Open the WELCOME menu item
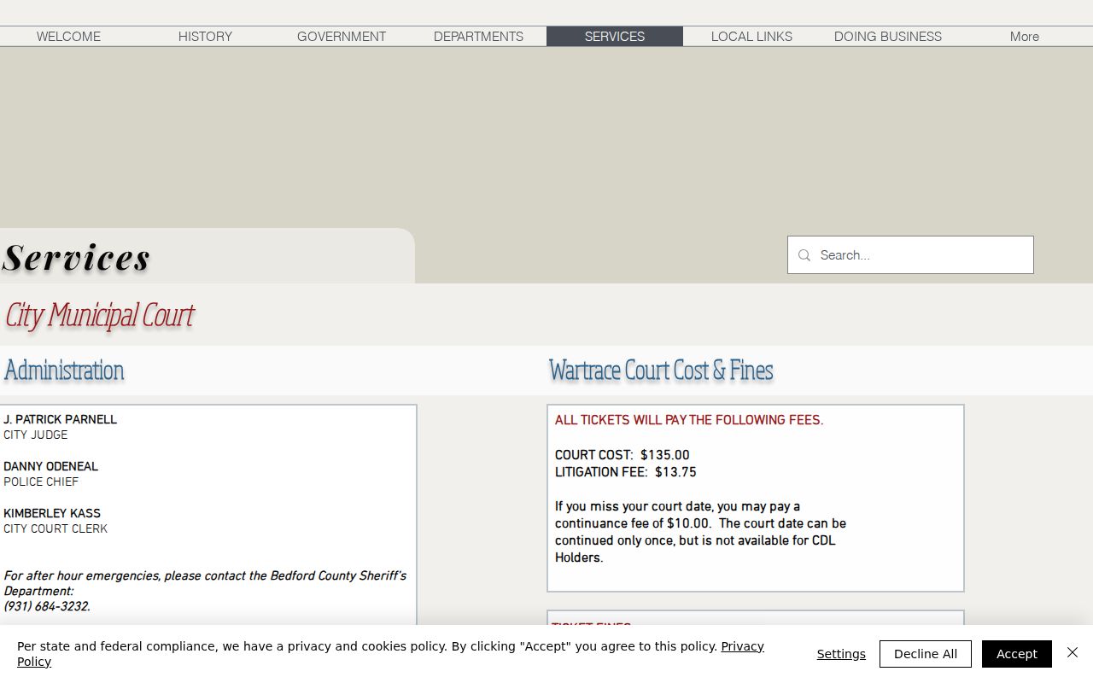This screenshot has height=683, width=1093. [68, 36]
